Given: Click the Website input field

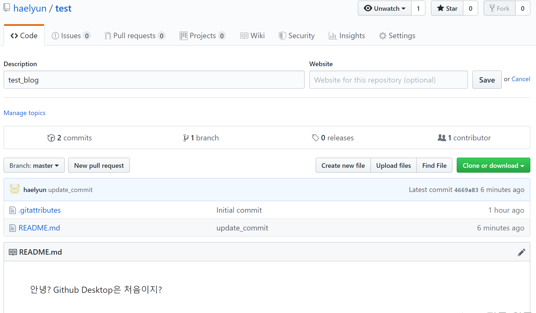Looking at the screenshot, I should coord(388,80).
